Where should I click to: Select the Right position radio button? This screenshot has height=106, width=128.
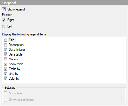4,20
